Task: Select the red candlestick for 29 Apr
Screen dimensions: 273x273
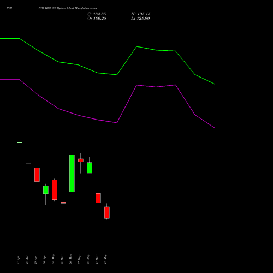Action: (37, 175)
